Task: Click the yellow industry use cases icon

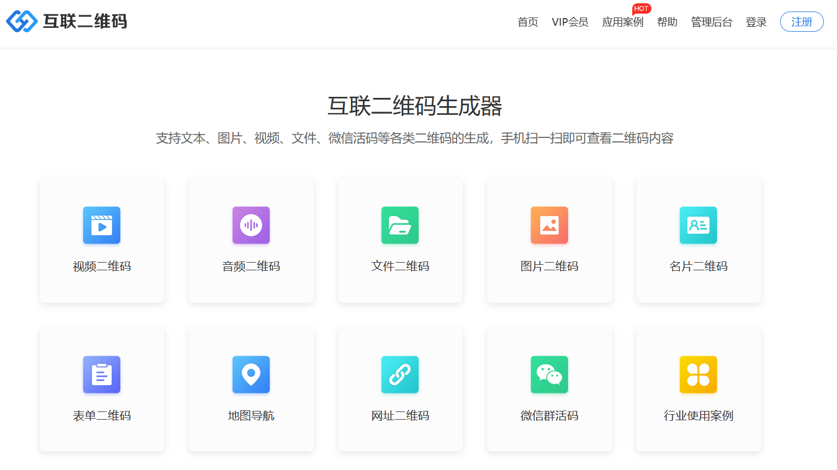Action: coord(699,375)
